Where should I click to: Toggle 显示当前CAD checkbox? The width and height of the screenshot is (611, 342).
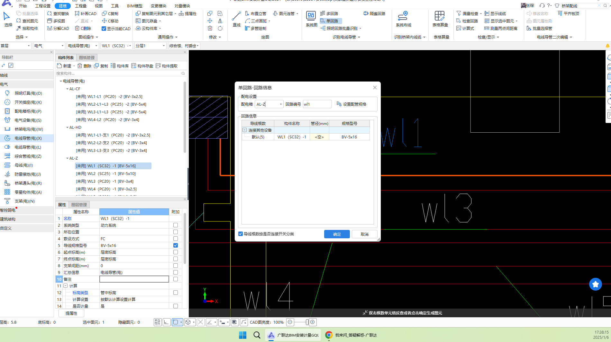(x=104, y=29)
